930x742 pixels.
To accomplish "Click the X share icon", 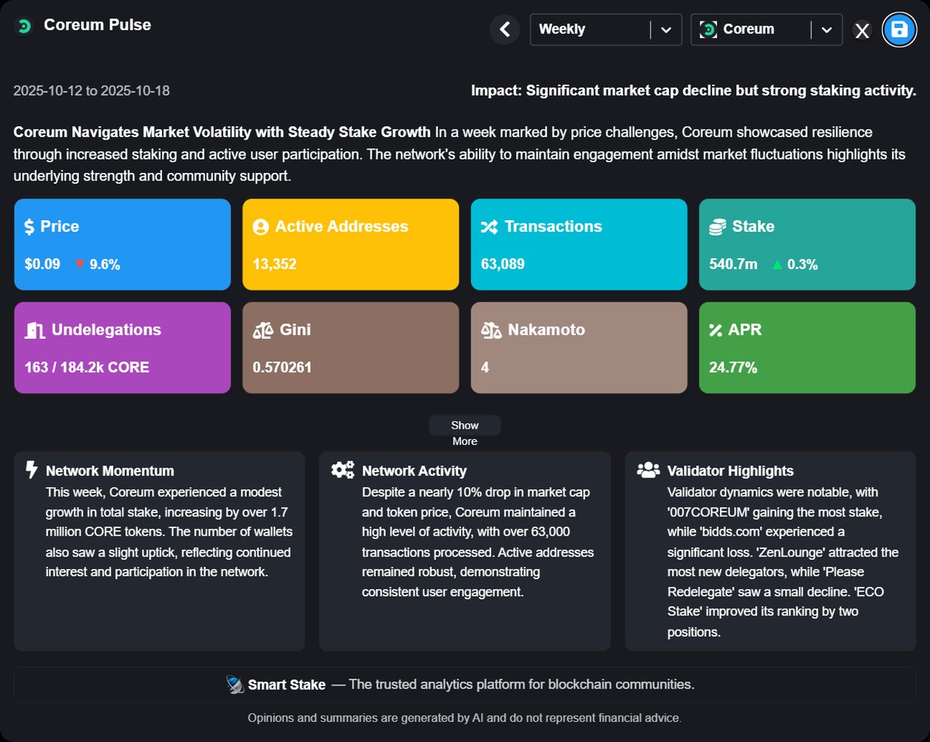I will tap(862, 30).
